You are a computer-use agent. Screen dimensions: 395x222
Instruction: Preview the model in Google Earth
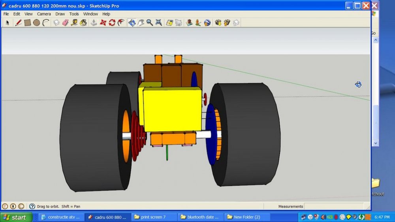207,23
